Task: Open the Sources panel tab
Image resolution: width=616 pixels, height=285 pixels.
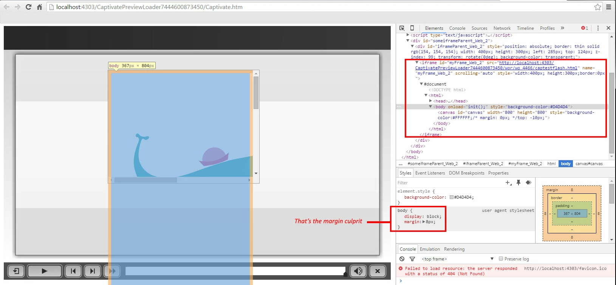Action: click(479, 28)
